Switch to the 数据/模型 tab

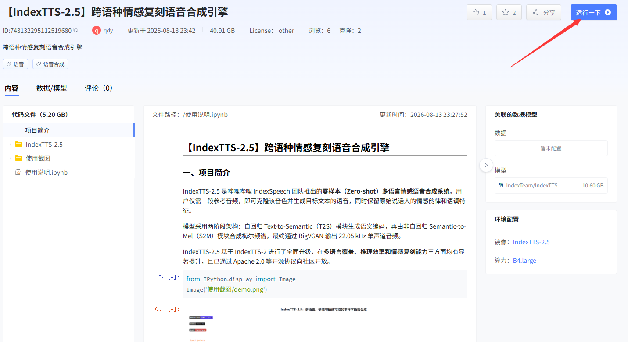pyautogui.click(x=52, y=88)
